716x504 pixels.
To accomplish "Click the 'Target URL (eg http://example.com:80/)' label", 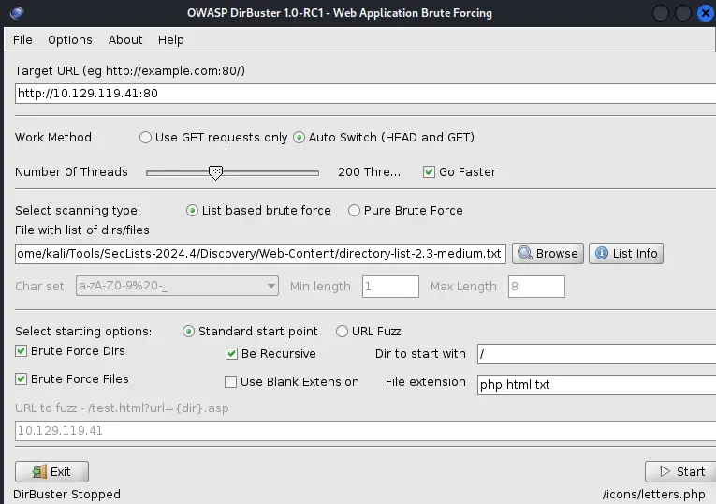I will click(130, 71).
